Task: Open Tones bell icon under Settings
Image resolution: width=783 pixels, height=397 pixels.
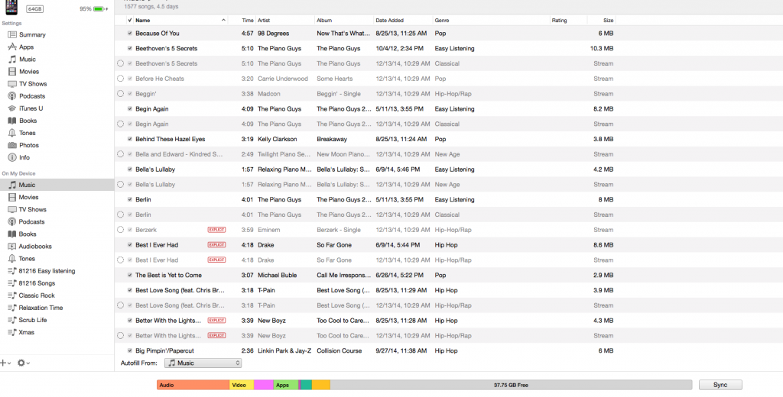Action: 12,133
